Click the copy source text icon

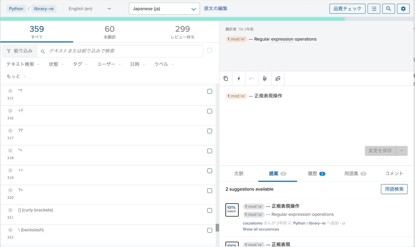click(x=226, y=78)
